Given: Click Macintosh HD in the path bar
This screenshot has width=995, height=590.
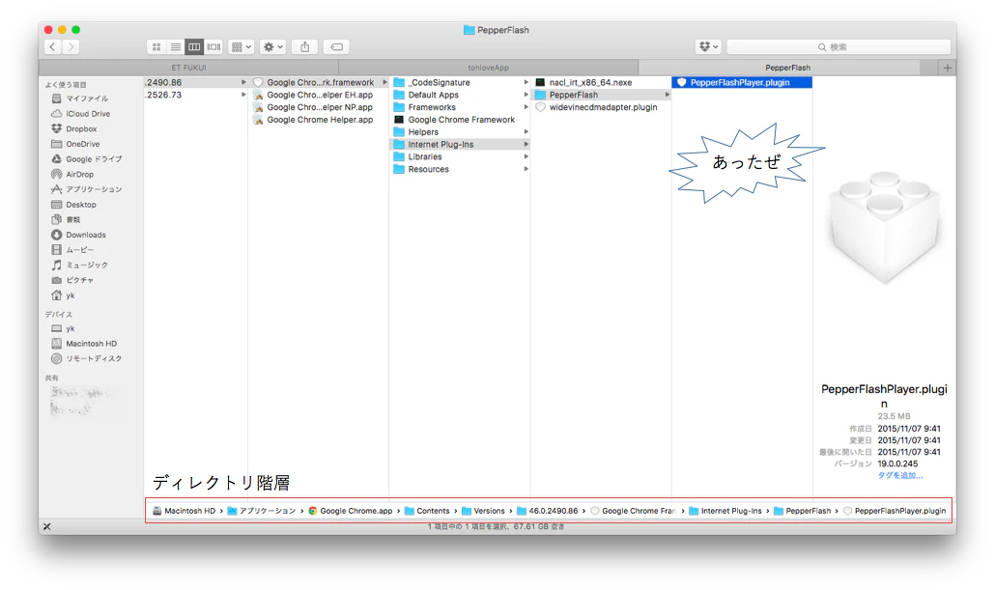Looking at the screenshot, I should point(184,511).
